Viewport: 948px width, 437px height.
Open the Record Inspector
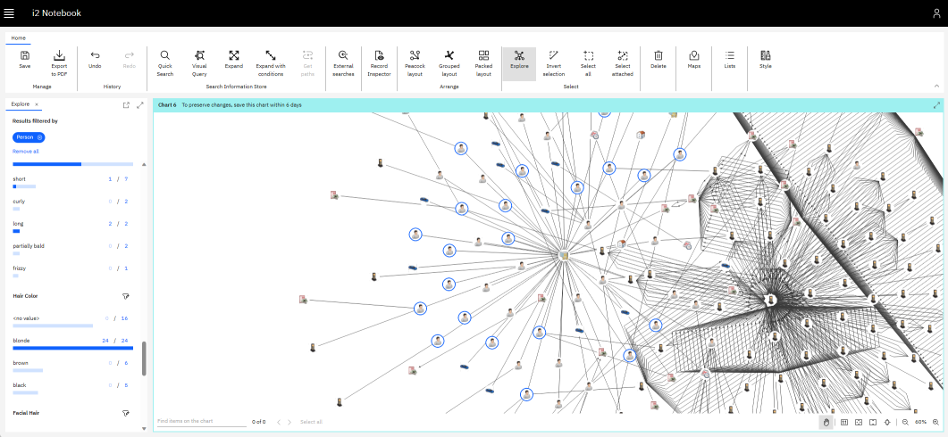point(379,55)
